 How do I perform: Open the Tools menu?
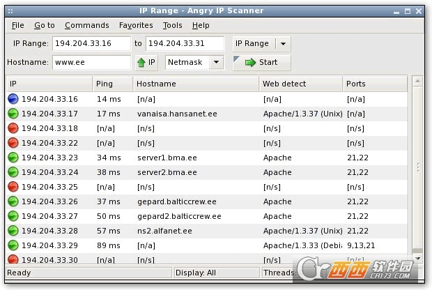(173, 25)
